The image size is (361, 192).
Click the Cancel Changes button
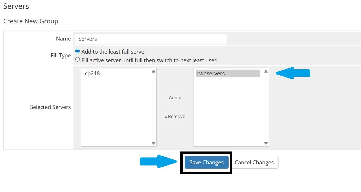pyautogui.click(x=254, y=162)
